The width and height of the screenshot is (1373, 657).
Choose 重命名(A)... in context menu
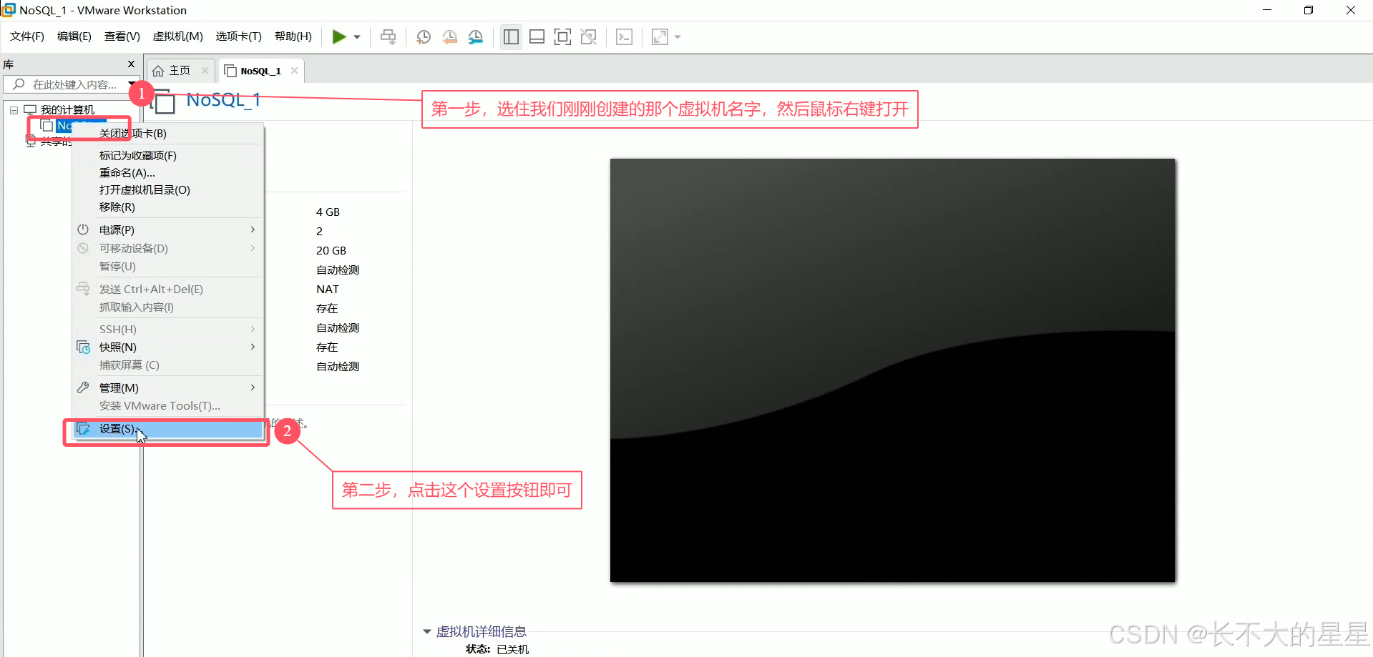tap(168, 173)
